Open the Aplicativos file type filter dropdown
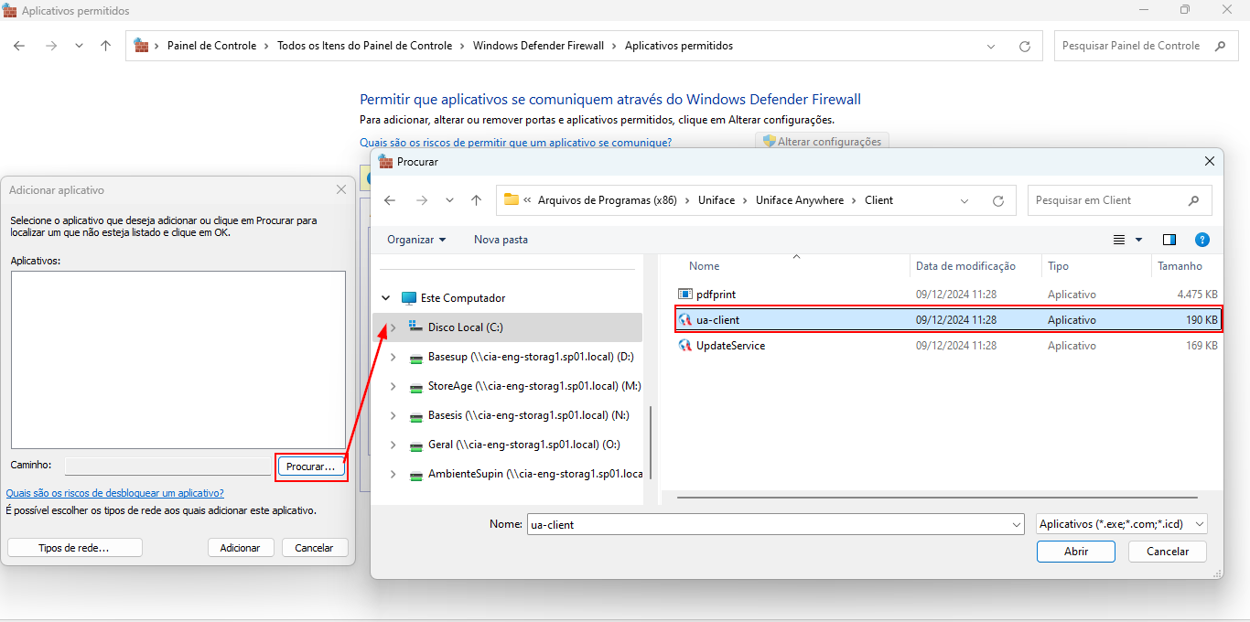 1122,524
